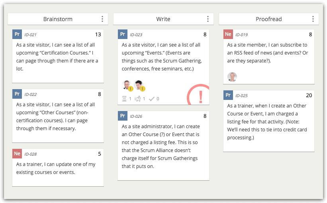The image size is (327, 203).
Task: Open the ID-026 site administrator card
Action: coord(163,147)
